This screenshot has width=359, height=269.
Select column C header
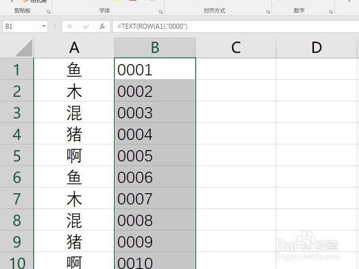tap(236, 48)
